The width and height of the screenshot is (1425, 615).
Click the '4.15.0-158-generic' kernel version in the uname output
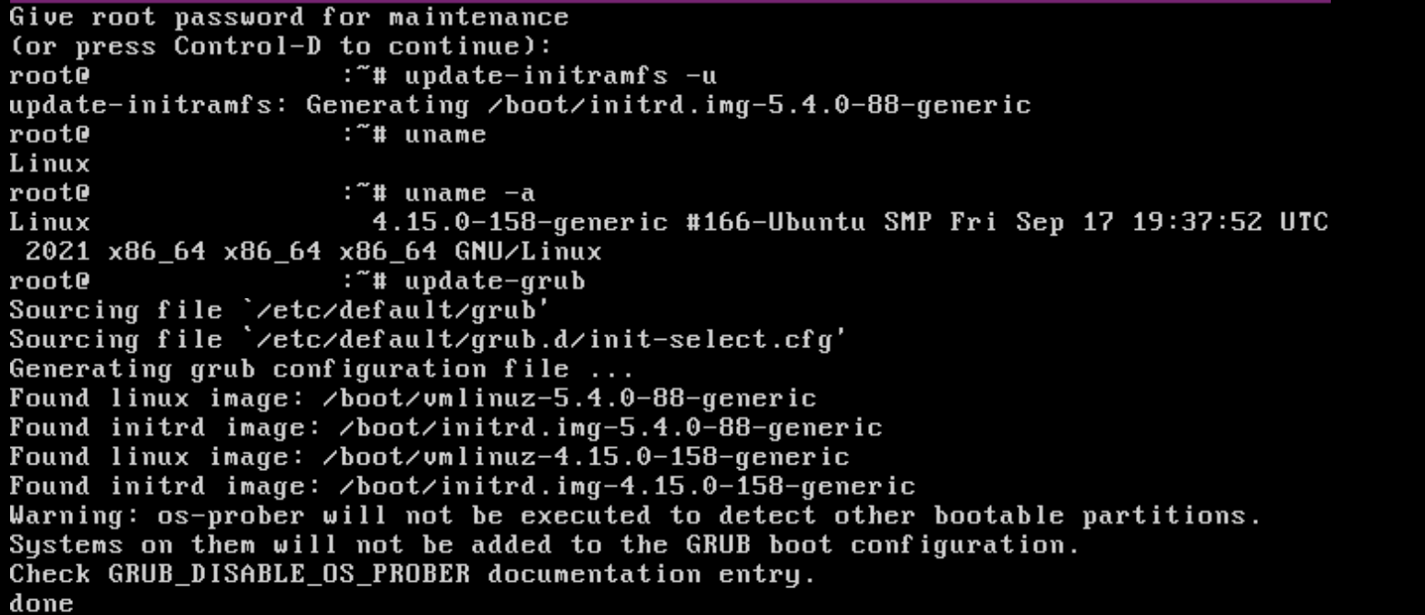519,222
